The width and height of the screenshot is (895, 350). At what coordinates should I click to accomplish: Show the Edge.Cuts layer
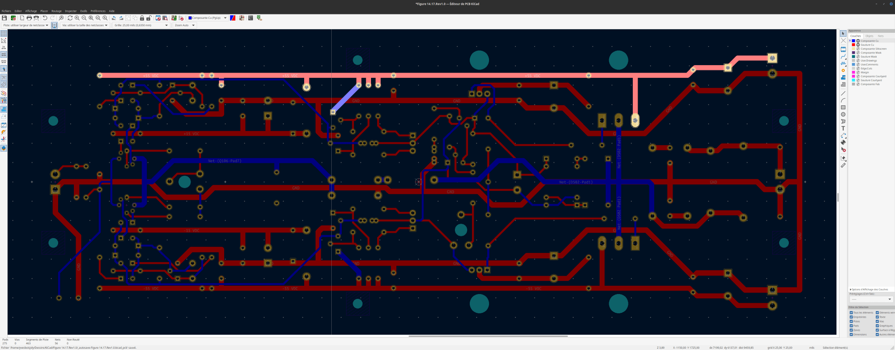pyautogui.click(x=858, y=68)
